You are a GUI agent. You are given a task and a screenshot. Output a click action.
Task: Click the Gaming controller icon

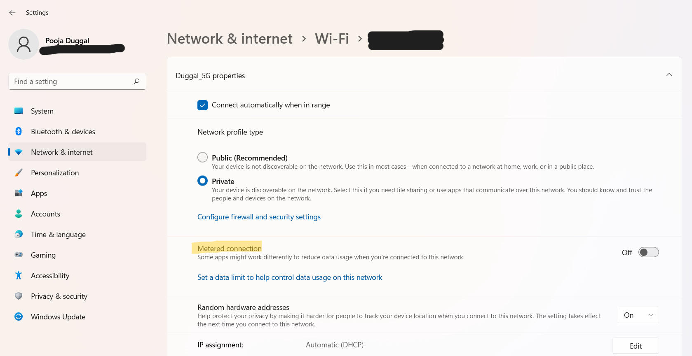coord(19,255)
